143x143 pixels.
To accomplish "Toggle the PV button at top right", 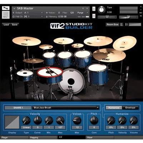I will pos(141,16).
